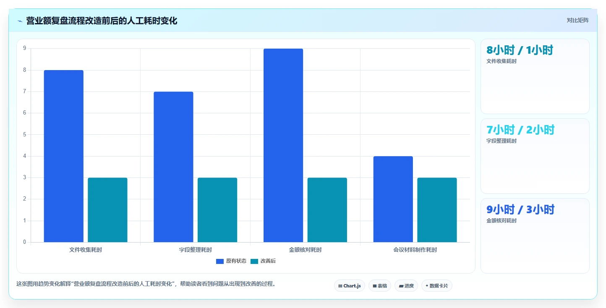Click the blue 金额核对耗时 bar
Image resolution: width=606 pixels, height=308 pixels.
pyautogui.click(x=283, y=145)
